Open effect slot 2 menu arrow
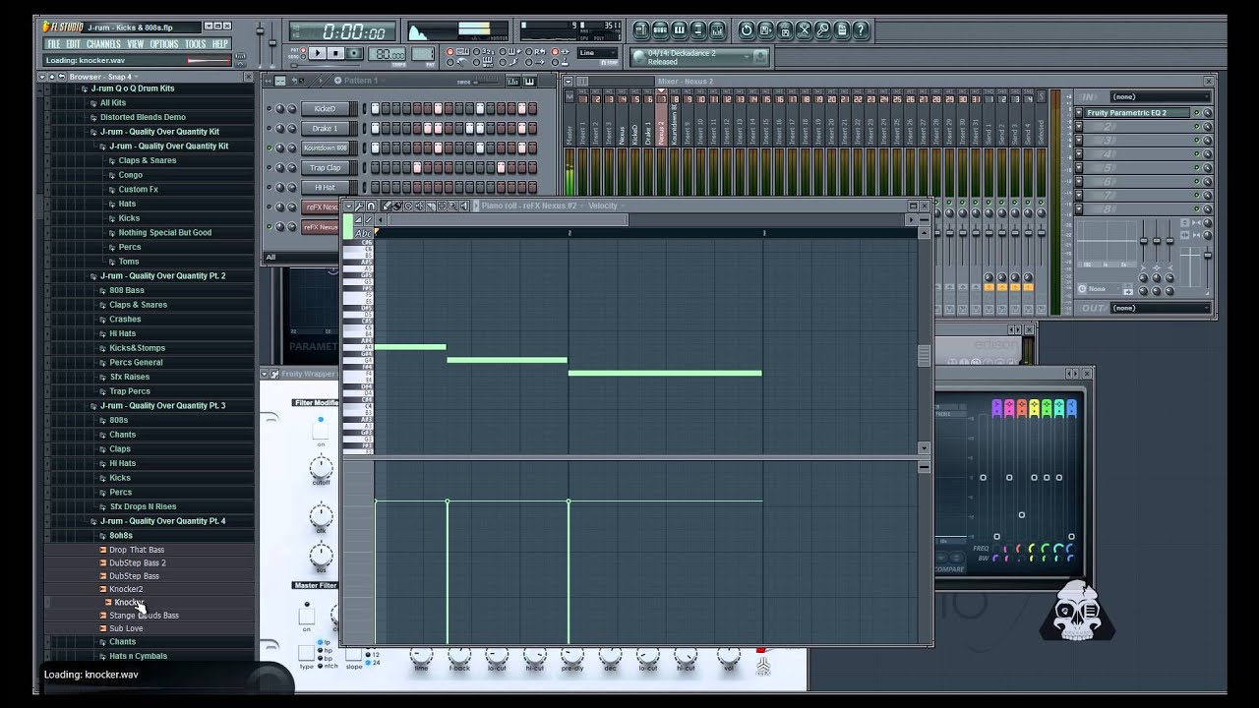 click(x=1079, y=127)
